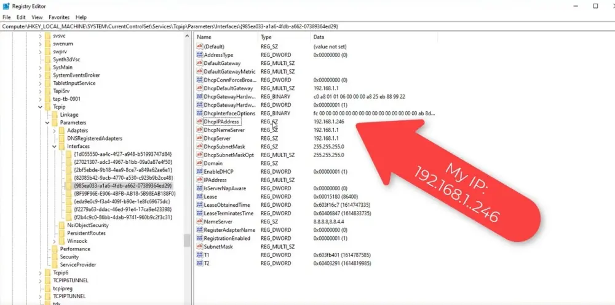The image size is (615, 305).
Task: Collapse the Tcpip tree node
Action: pyautogui.click(x=41, y=107)
